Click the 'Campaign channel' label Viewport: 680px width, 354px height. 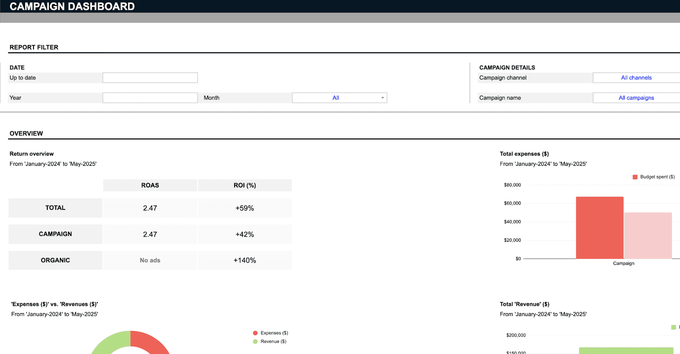503,78
